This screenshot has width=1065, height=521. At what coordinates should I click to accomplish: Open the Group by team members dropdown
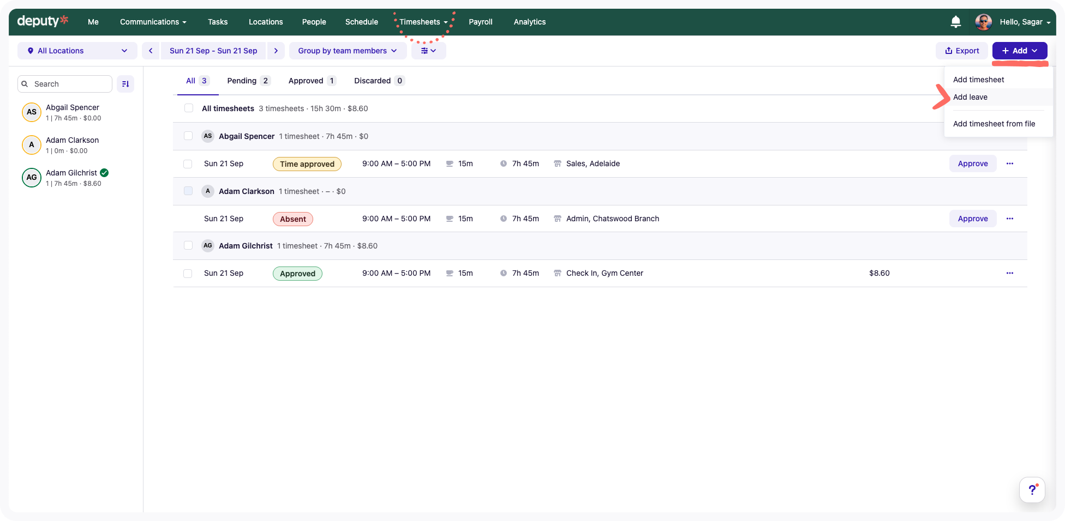[x=348, y=51]
